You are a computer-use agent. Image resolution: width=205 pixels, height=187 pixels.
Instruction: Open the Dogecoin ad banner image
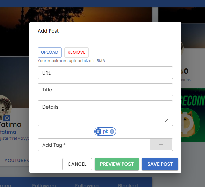tap(193, 115)
